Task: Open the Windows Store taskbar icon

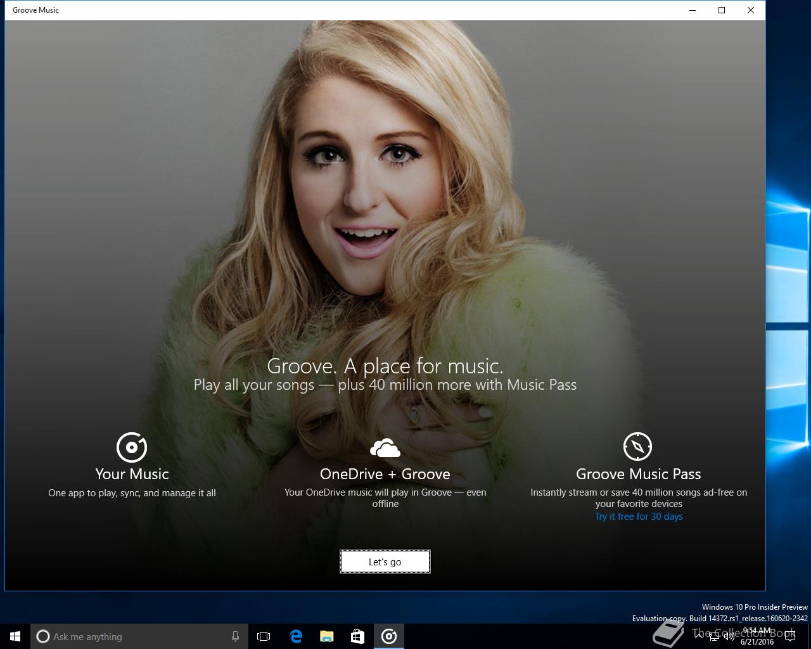Action: 358,636
